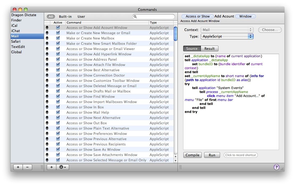
Task: Click microphone icon beside Show Best Alternative
Action: 47,70
